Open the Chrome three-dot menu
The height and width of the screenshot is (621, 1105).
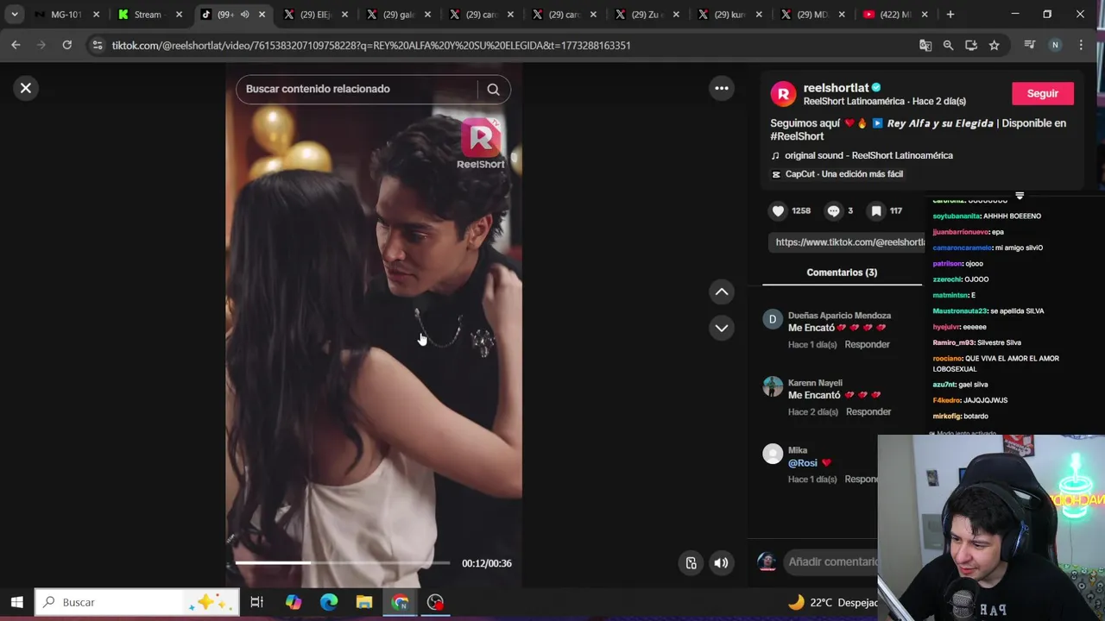1081,45
